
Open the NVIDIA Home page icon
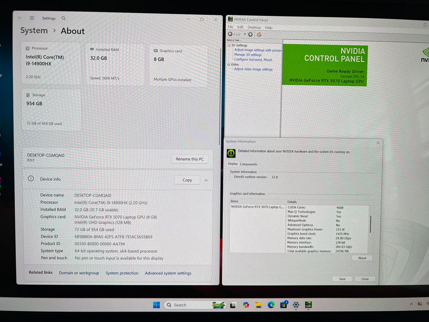(259, 34)
